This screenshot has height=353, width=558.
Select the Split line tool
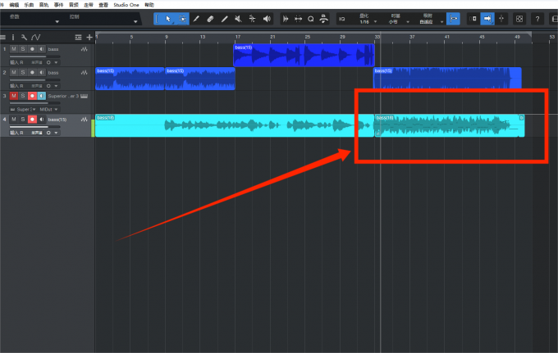coord(224,19)
